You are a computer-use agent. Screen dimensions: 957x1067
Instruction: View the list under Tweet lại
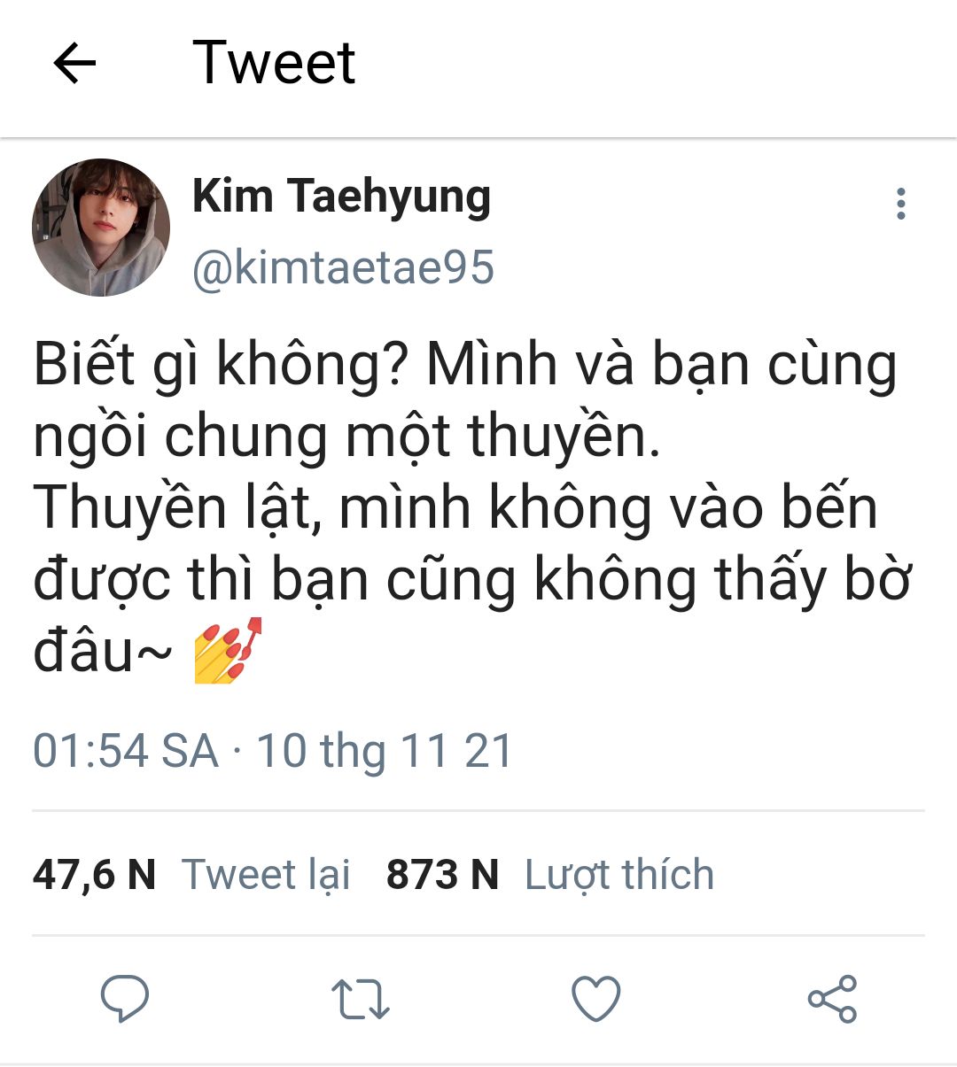tap(266, 875)
